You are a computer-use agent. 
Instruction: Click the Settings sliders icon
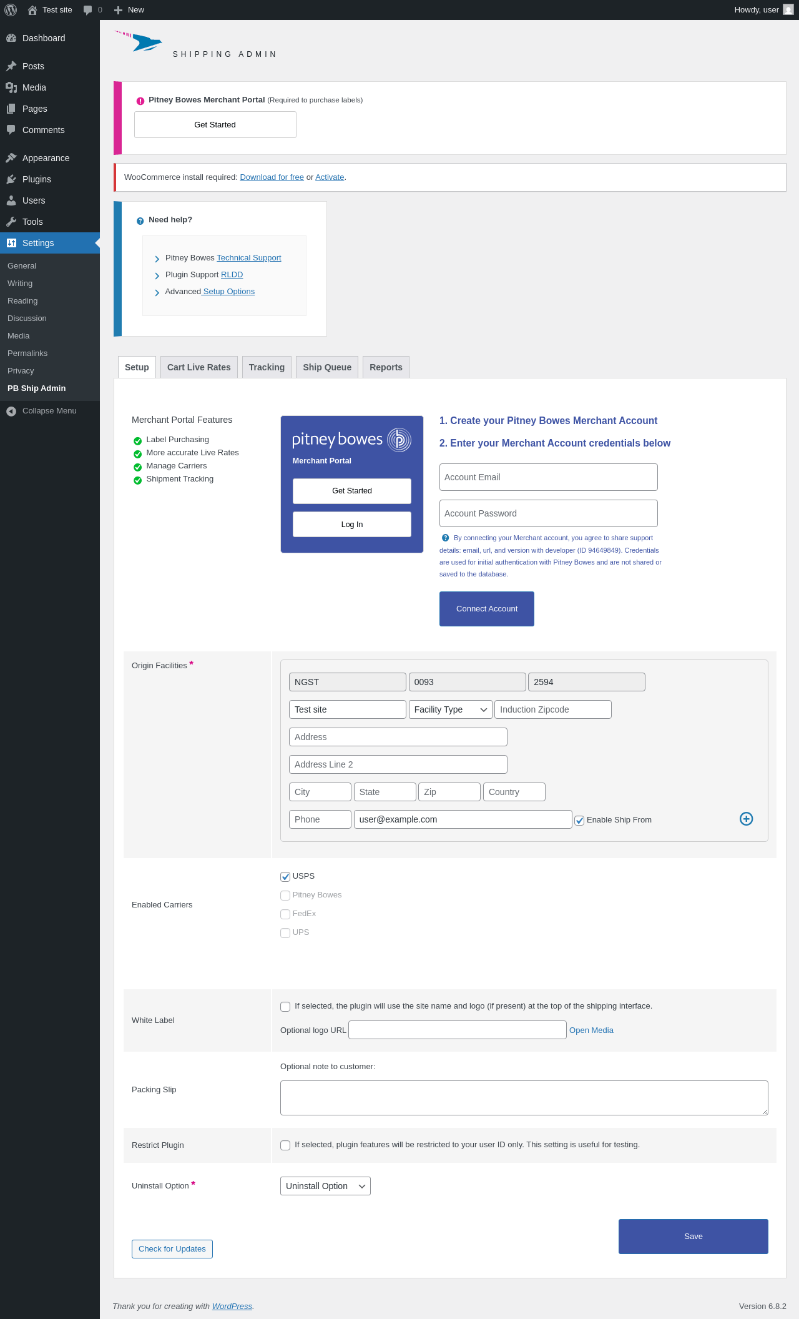[x=11, y=243]
